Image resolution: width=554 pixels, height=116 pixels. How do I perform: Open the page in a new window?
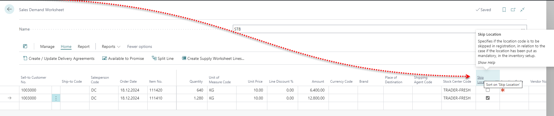[x=513, y=10]
